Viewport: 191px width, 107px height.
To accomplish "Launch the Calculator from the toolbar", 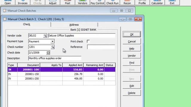I will click(x=157, y=2).
